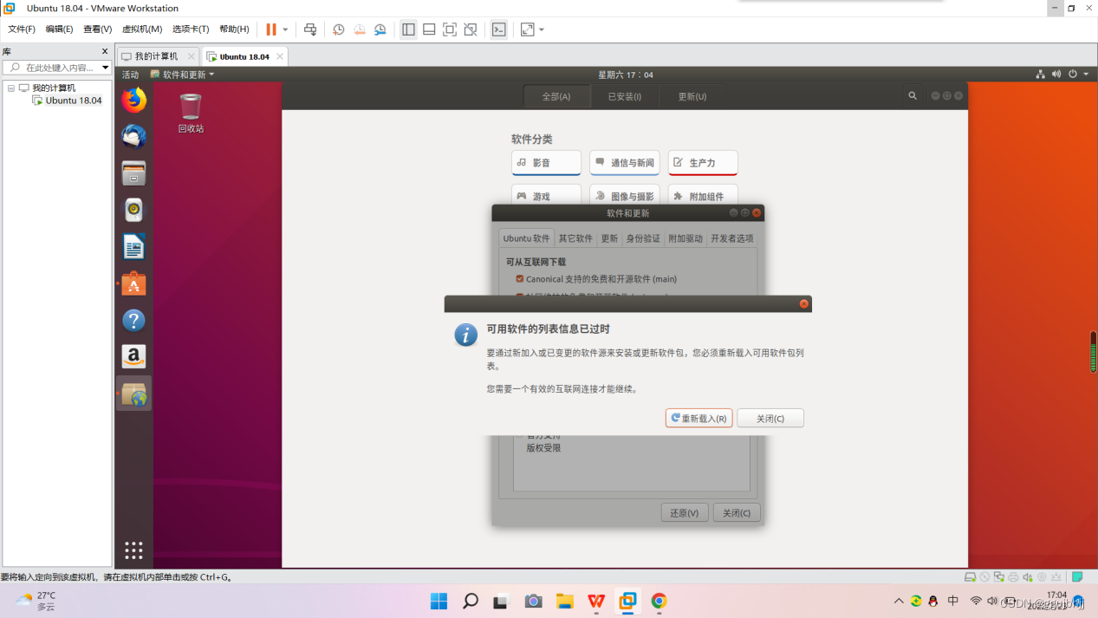This screenshot has width=1098, height=618.
Task: Select the Software & Updates dock icon
Action: [133, 394]
